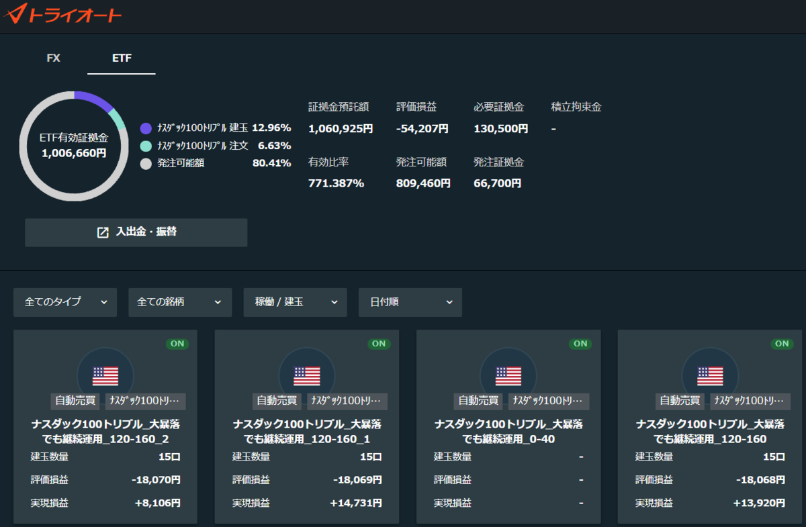The width and height of the screenshot is (806, 527).
Task: Click ﾅｽﾀﾞｯｸ100ﾄﾘ tag on 120-160_1 card
Action: point(347,401)
